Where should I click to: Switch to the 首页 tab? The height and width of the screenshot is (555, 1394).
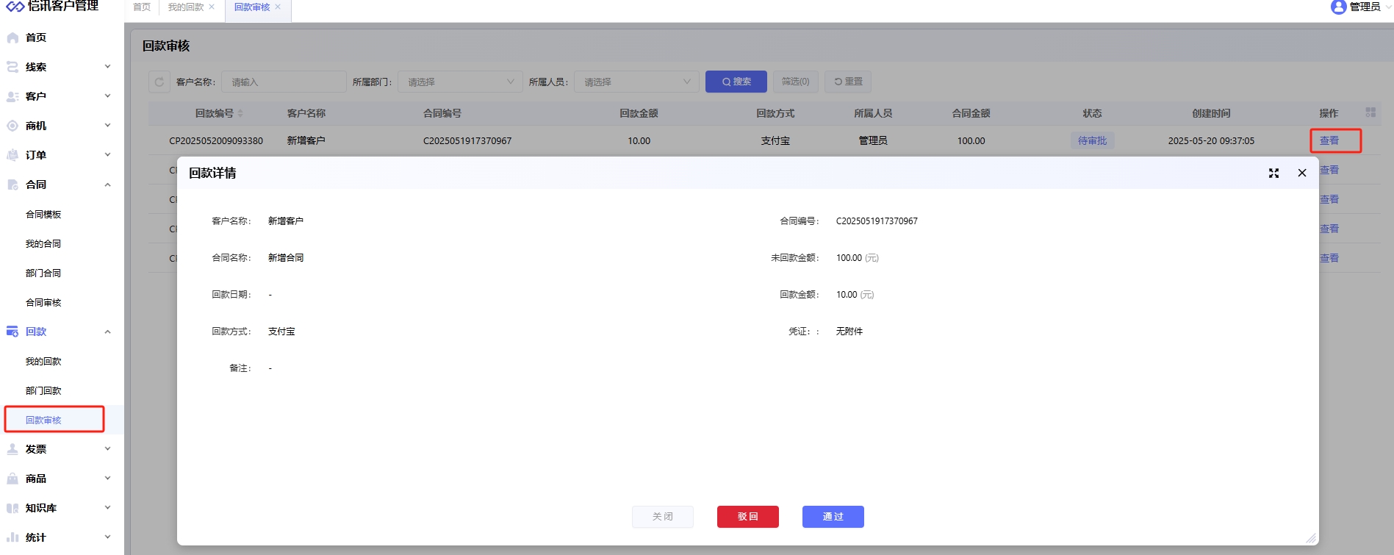pos(142,7)
